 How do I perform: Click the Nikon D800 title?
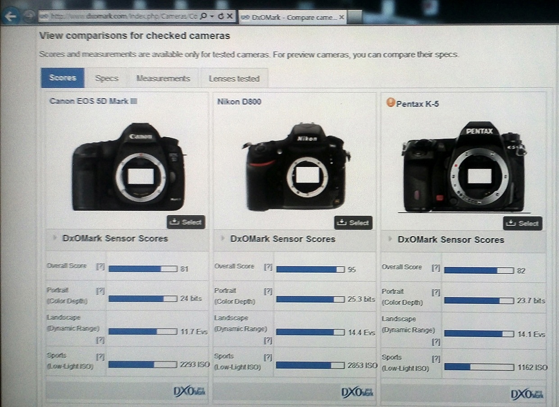coord(239,102)
